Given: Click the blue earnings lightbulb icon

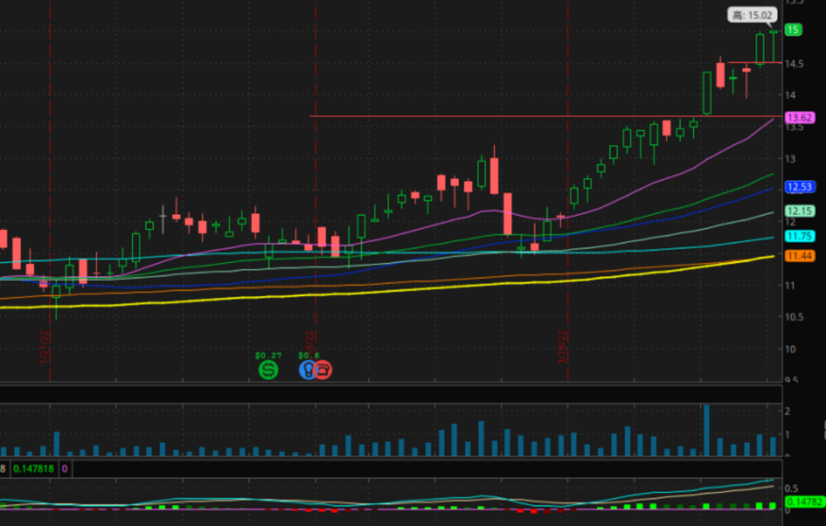Looking at the screenshot, I should 307,370.
